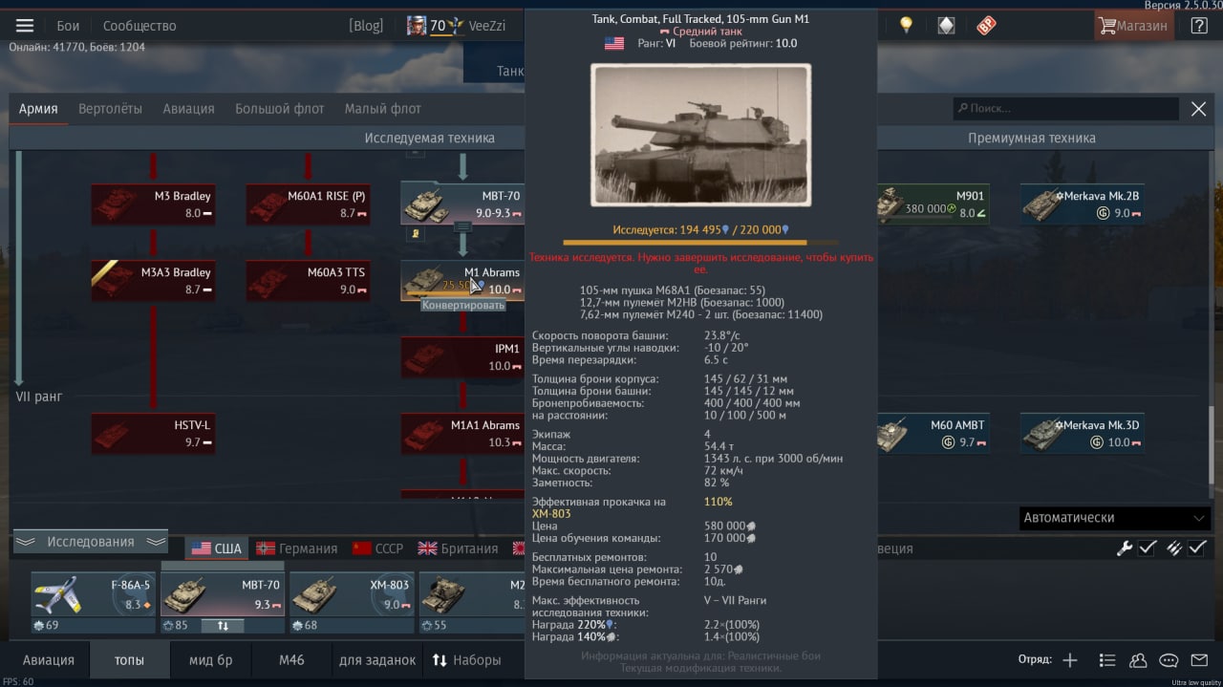Click the lightbulb hints icon
Screen dimensions: 1223x687
pyautogui.click(x=905, y=26)
